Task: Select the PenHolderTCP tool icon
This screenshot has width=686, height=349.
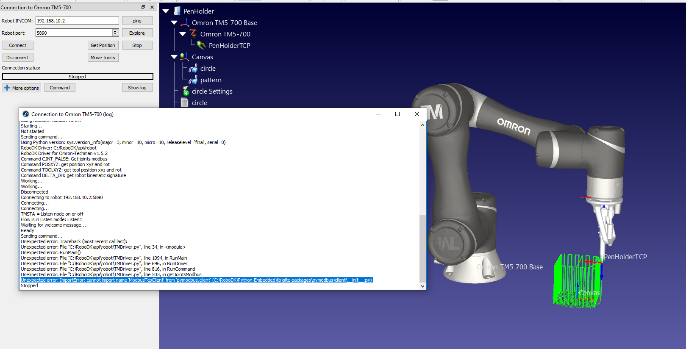Action: point(201,45)
